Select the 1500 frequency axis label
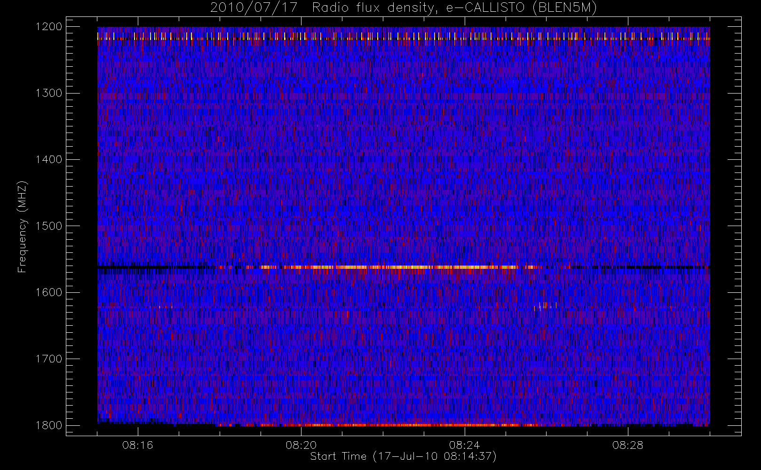This screenshot has width=761, height=470. (49, 226)
